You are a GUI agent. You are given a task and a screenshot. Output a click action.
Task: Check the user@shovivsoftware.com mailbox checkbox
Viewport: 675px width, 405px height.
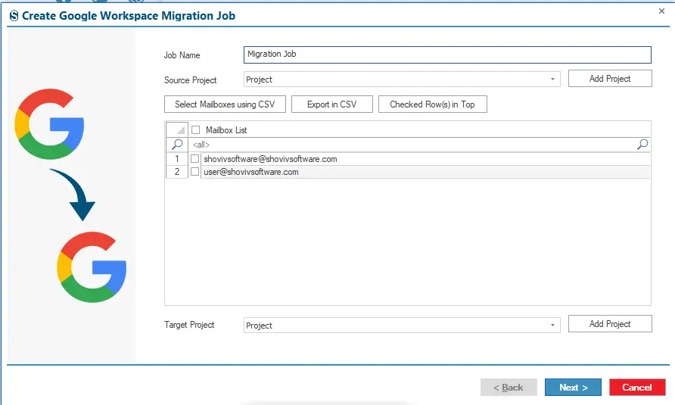195,172
